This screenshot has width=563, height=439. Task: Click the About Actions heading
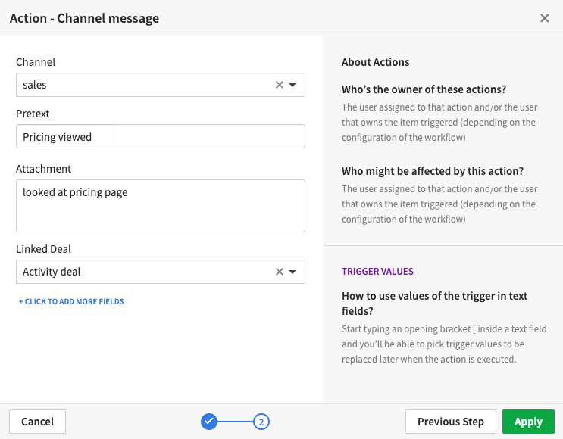tap(375, 62)
